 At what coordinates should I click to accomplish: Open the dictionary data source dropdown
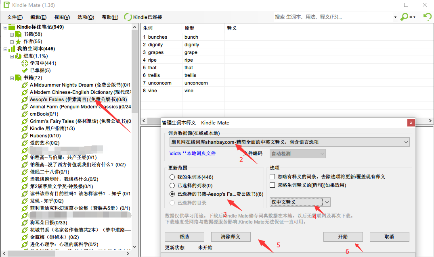point(406,142)
